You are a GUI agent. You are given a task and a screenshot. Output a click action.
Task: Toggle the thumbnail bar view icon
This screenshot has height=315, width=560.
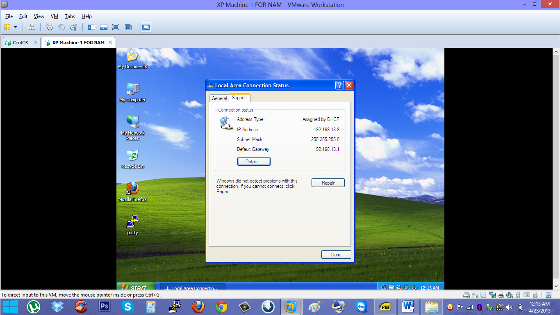[x=104, y=27]
